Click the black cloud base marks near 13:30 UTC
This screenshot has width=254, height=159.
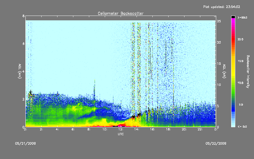133,116
